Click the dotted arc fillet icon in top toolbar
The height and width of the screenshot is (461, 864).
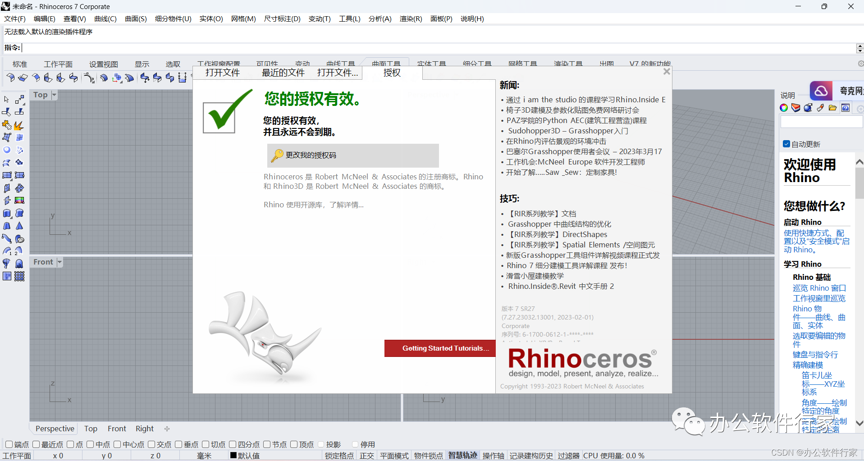point(89,78)
